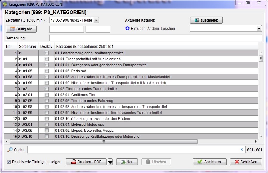Click the Deaktiv column header
The height and width of the screenshot is (173, 268).
(x=46, y=46)
